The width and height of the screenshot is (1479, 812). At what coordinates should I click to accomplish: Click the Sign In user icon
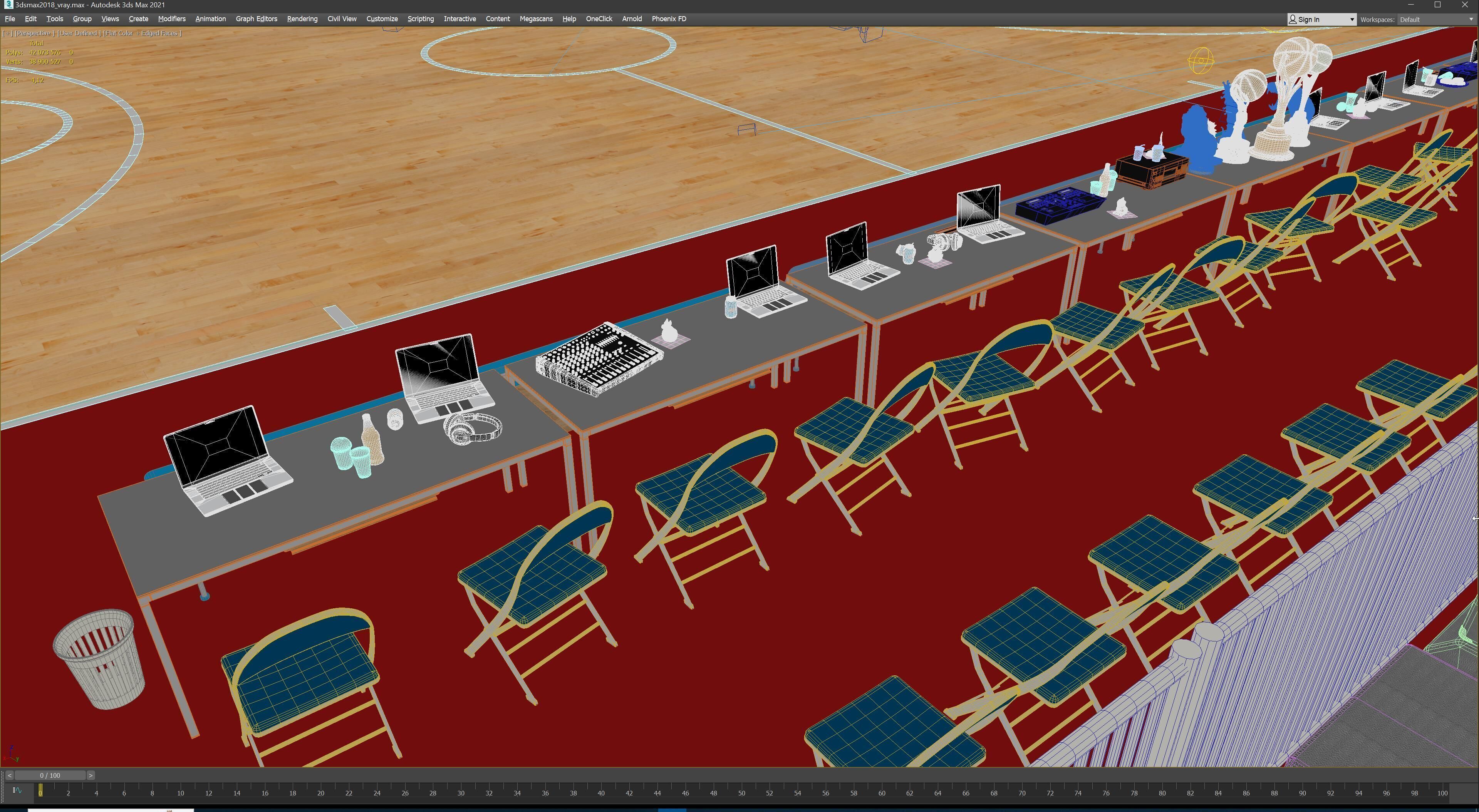[1293, 20]
